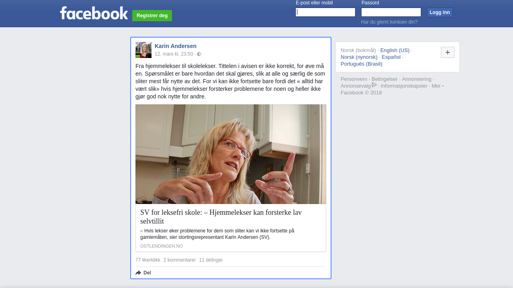This screenshot has height=288, width=513.
Task: Click the share arrow icon
Action: tap(138, 273)
